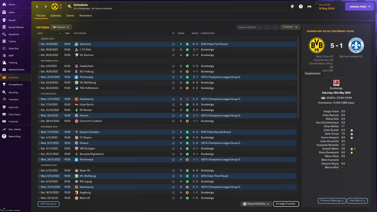
Task: Open the Club Info shield icon
Action: point(4,107)
